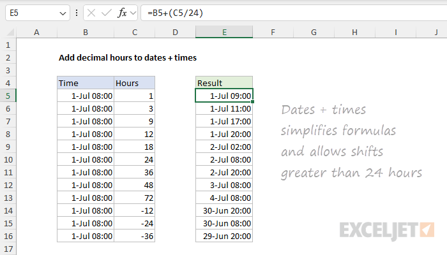Select the Hours cell with value 48

point(135,186)
